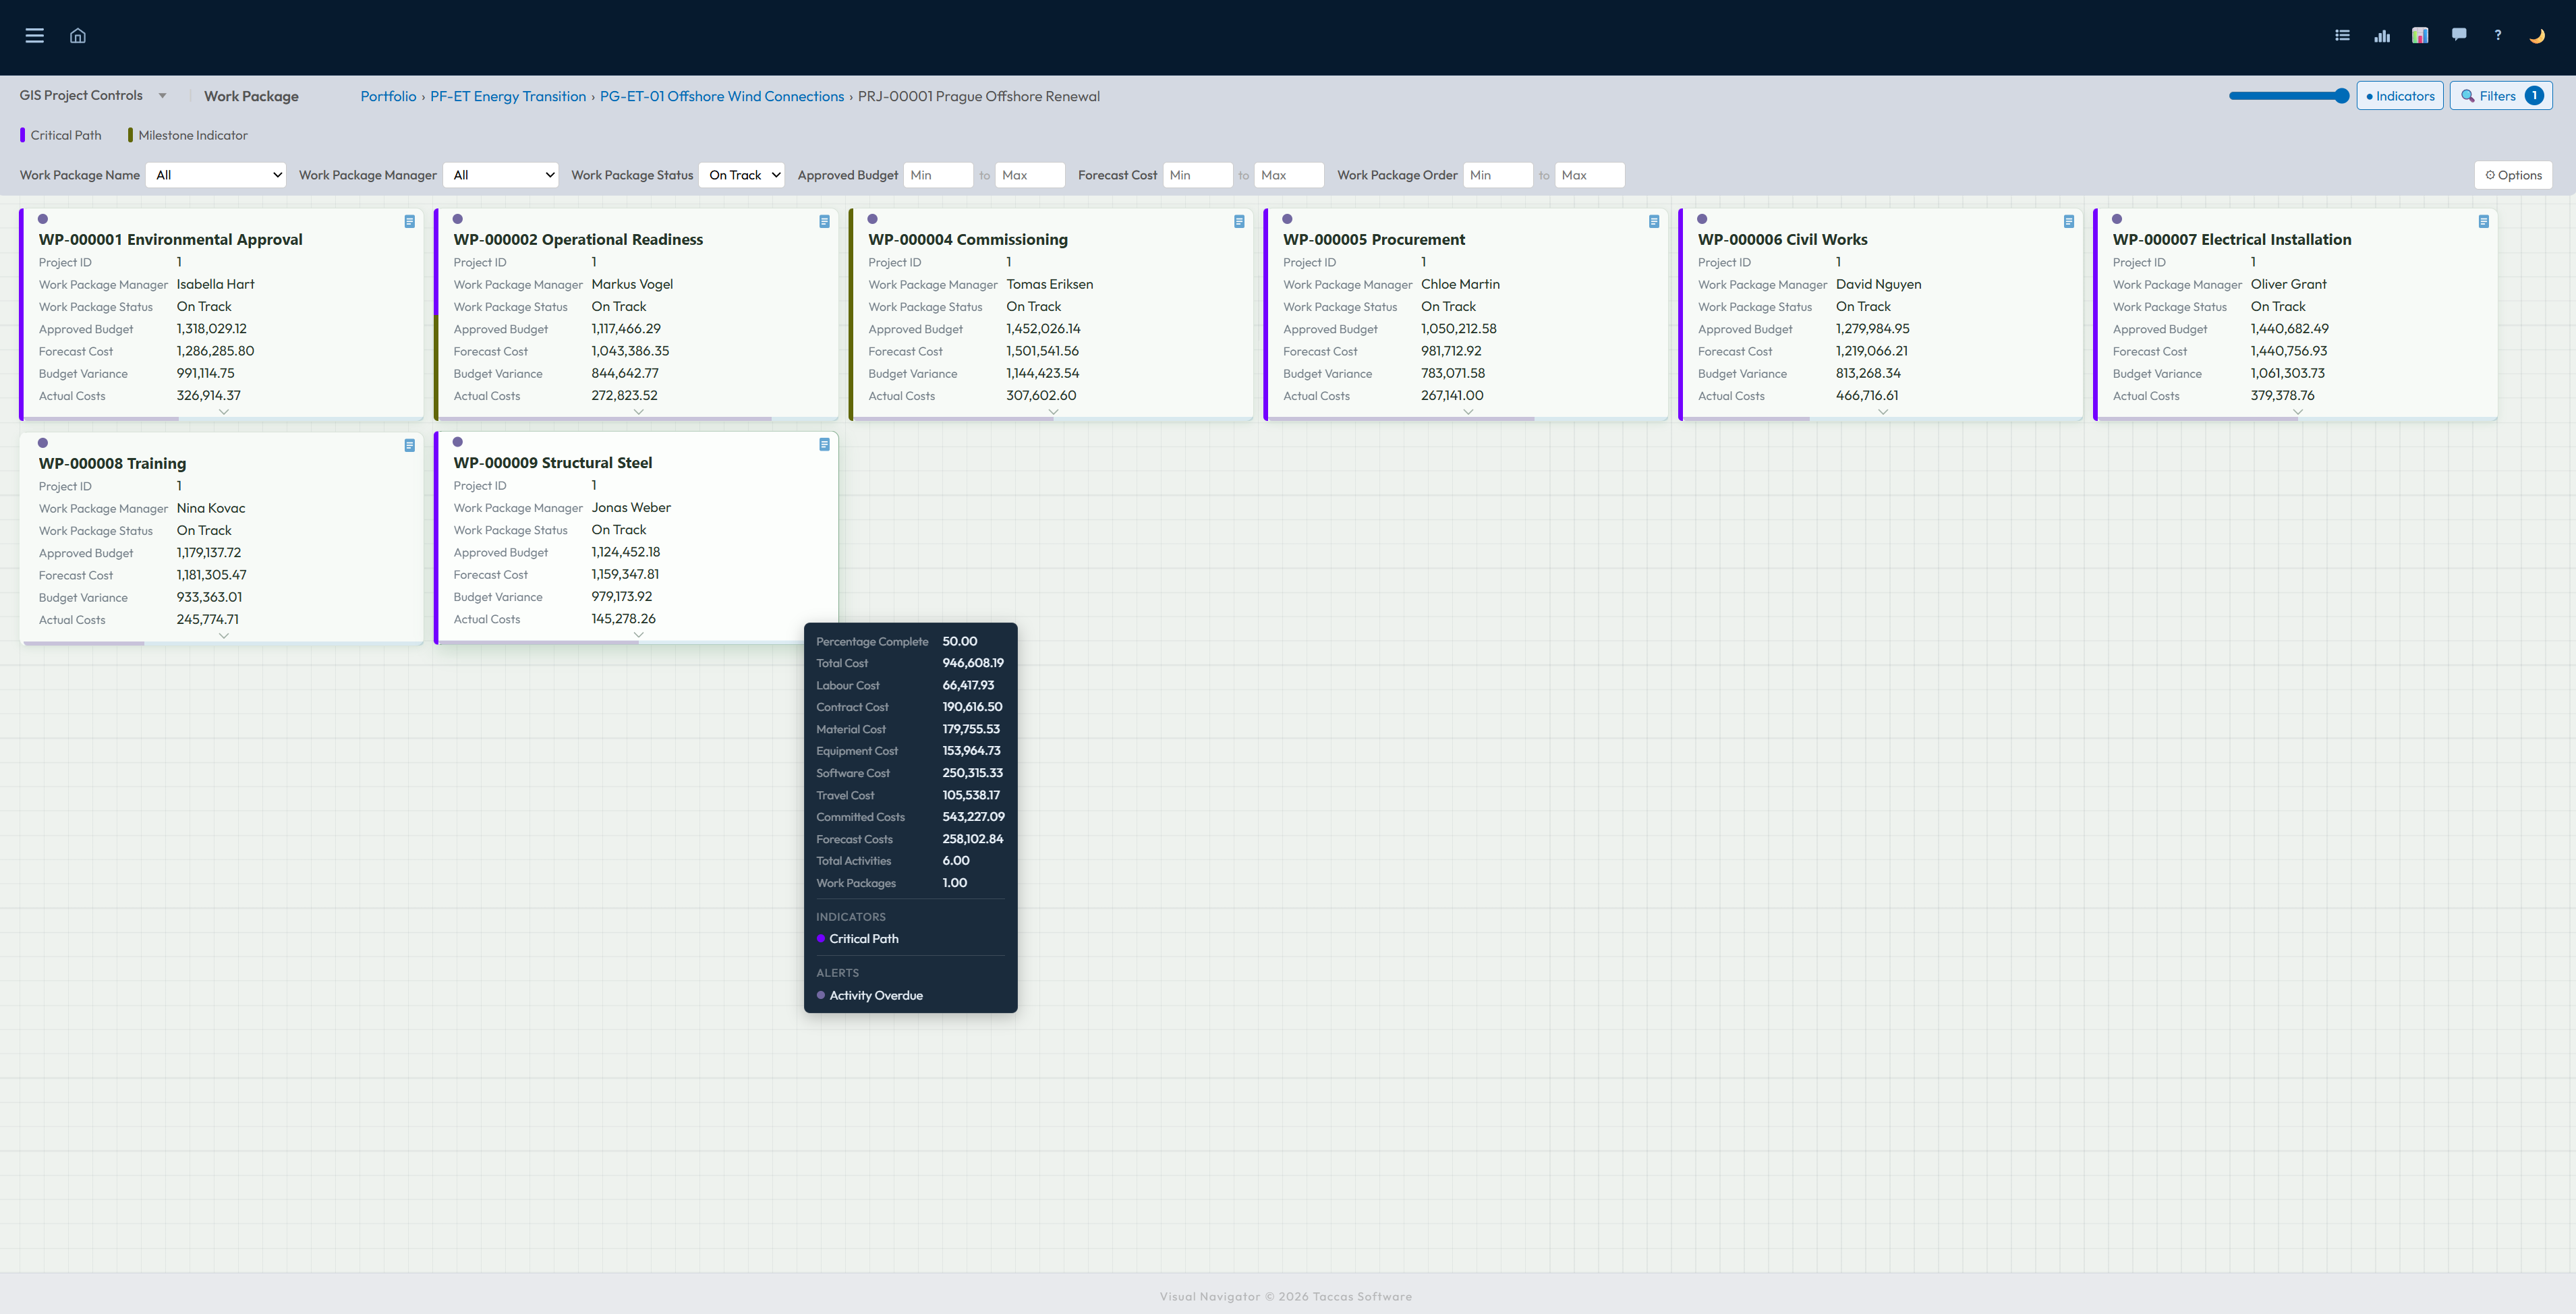
Task: Open the chat comment icon
Action: tap(2459, 35)
